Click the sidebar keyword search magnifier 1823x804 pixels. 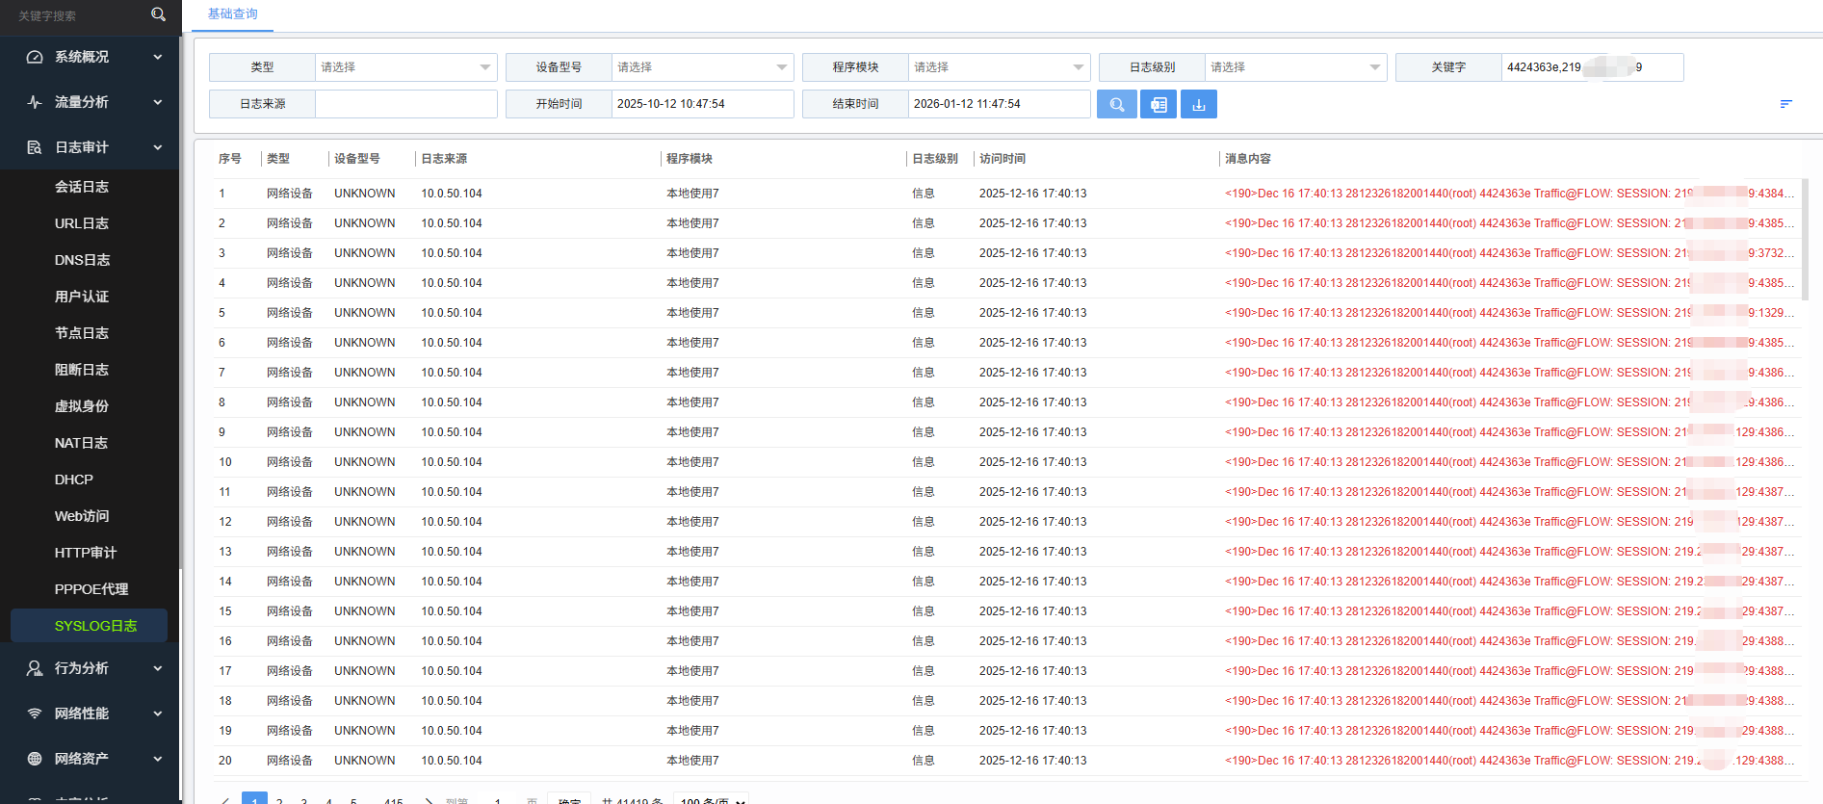point(159,14)
